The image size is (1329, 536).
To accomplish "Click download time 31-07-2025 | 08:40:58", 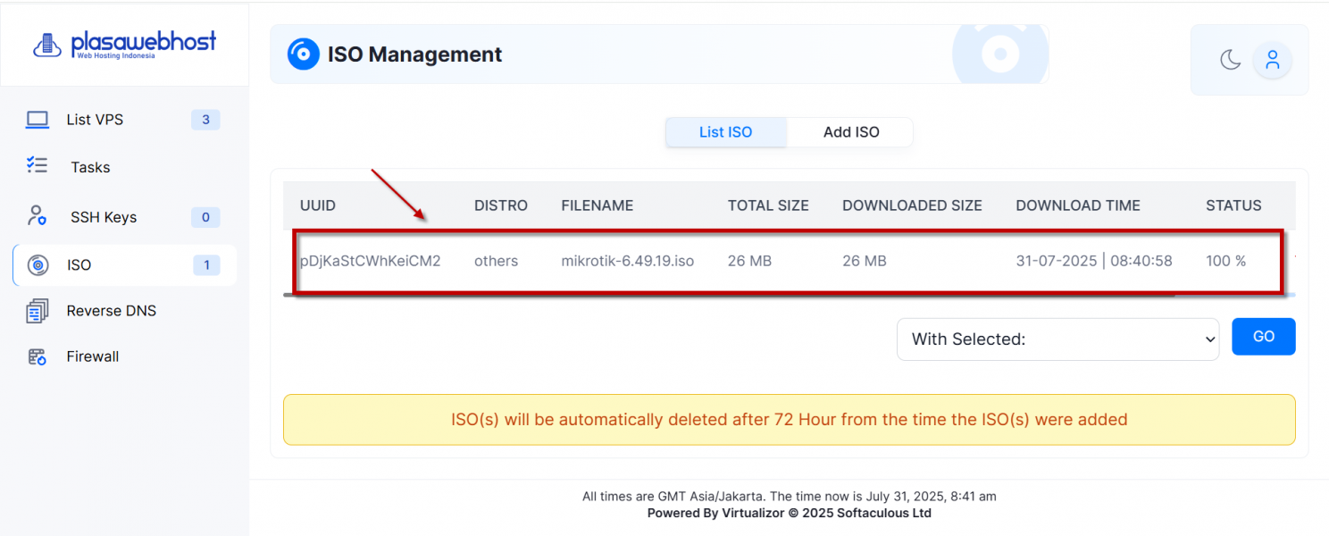I will coord(1094,261).
